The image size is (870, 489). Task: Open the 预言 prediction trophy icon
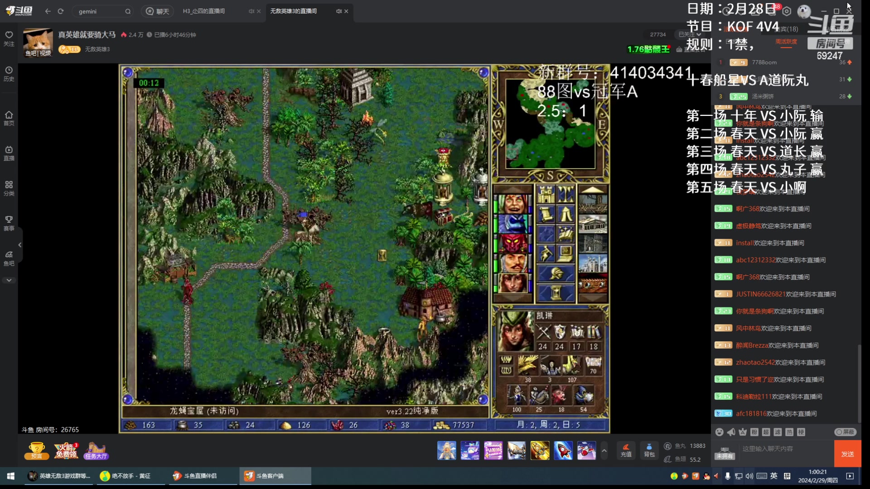(37, 451)
